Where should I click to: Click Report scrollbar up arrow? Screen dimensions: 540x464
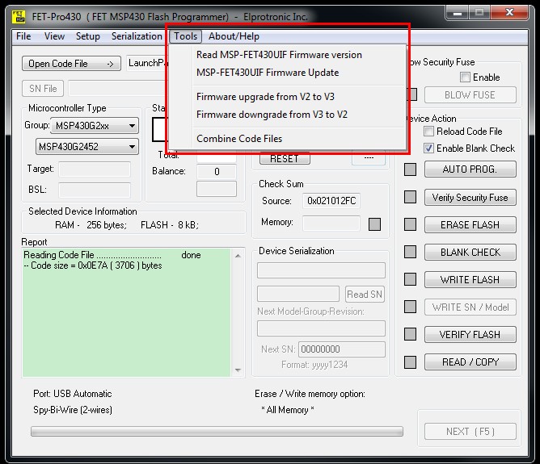pos(238,256)
